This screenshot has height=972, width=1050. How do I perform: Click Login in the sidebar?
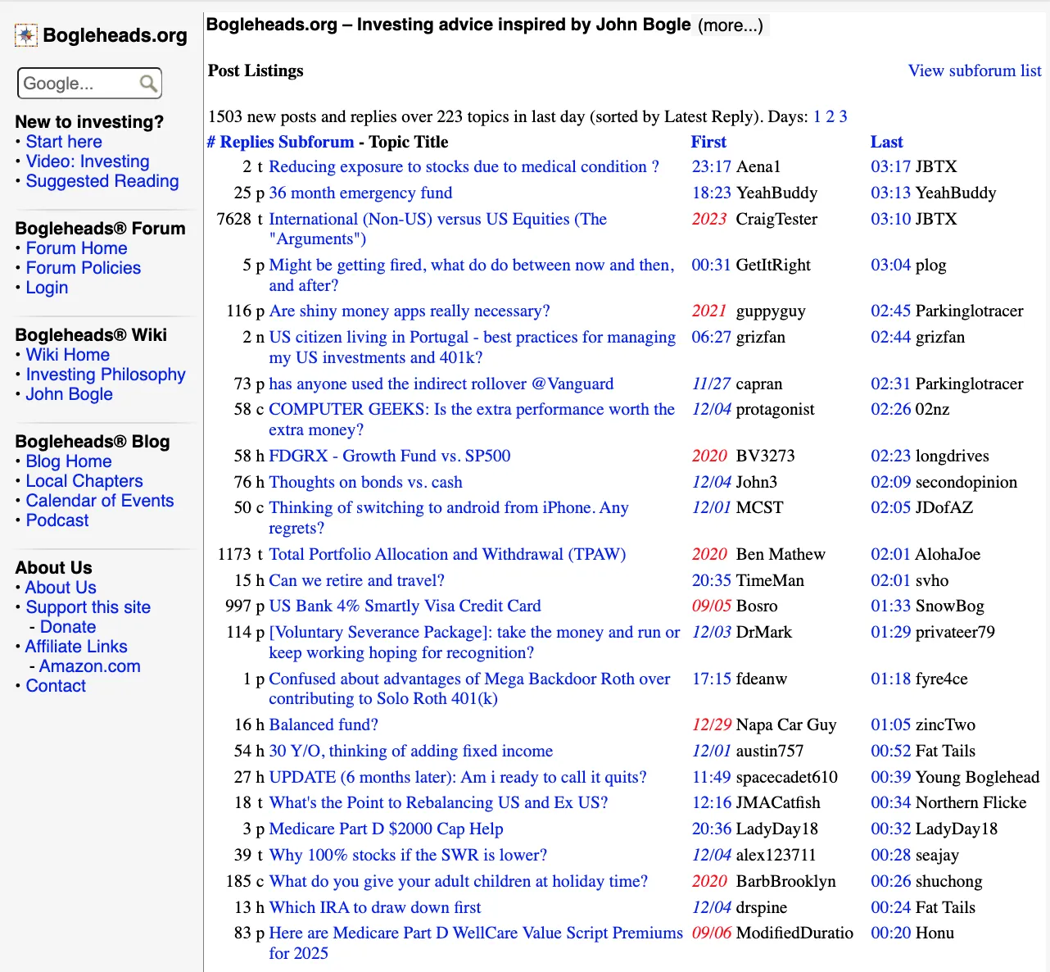[47, 288]
